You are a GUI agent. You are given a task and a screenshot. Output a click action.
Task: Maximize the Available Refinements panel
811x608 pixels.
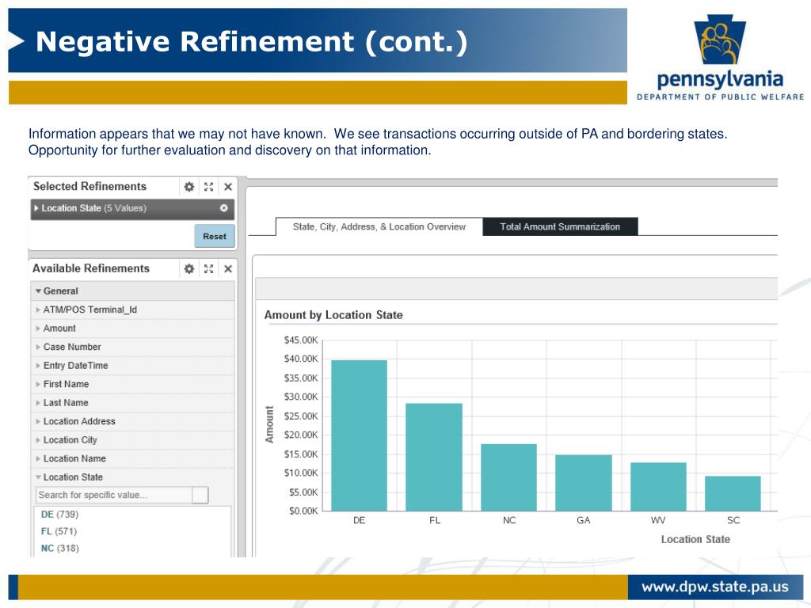tap(208, 269)
